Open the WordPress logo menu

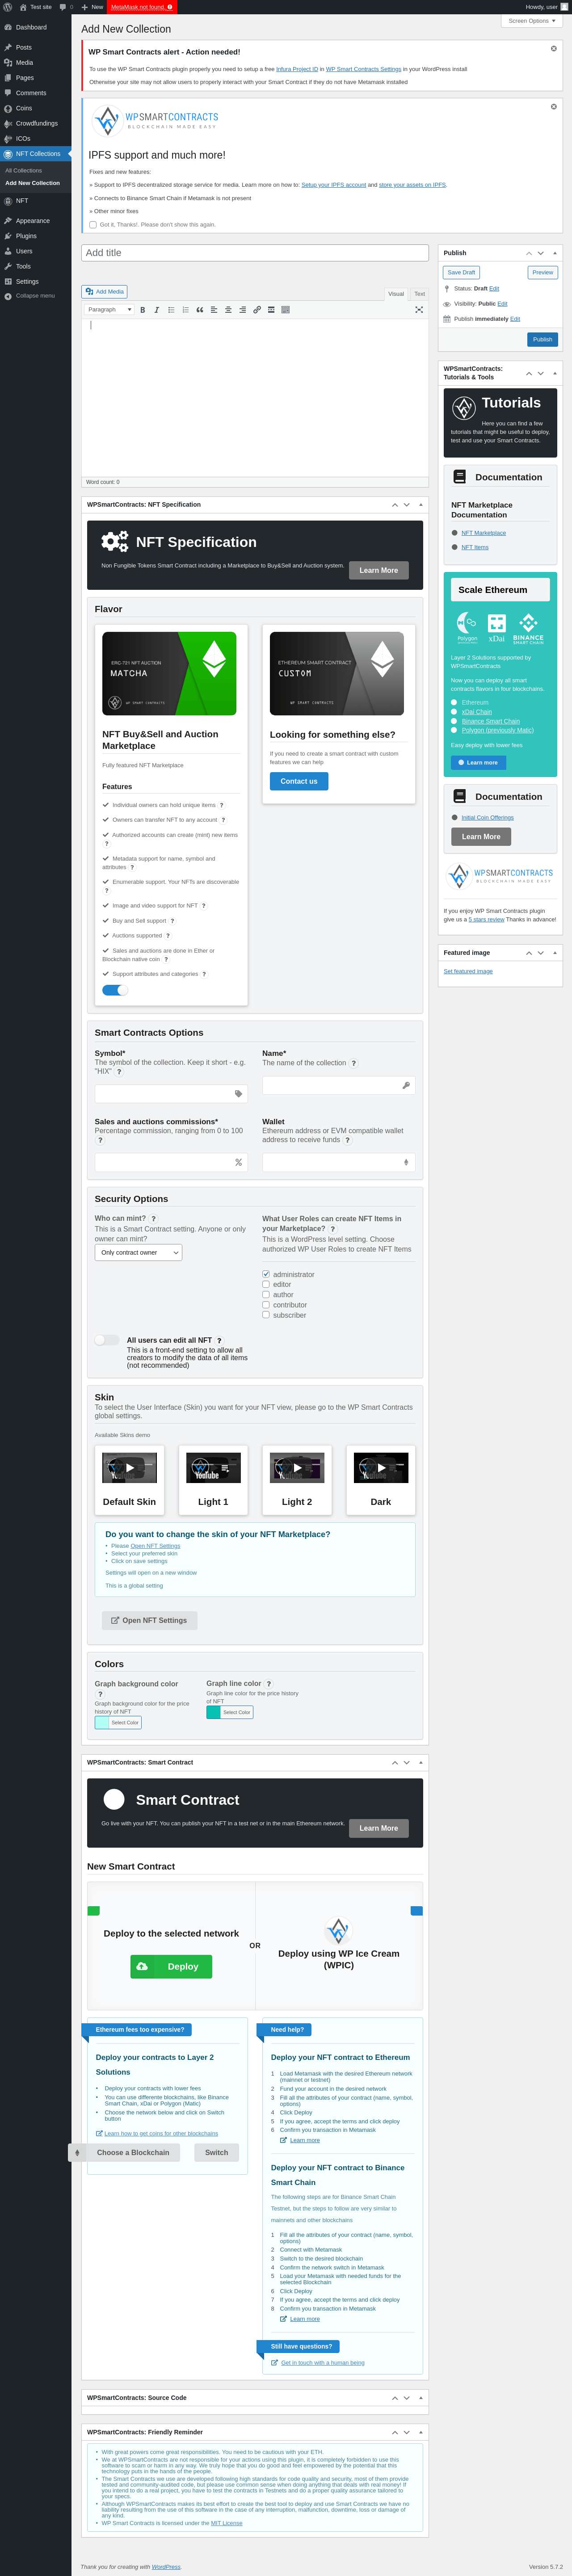tap(8, 7)
